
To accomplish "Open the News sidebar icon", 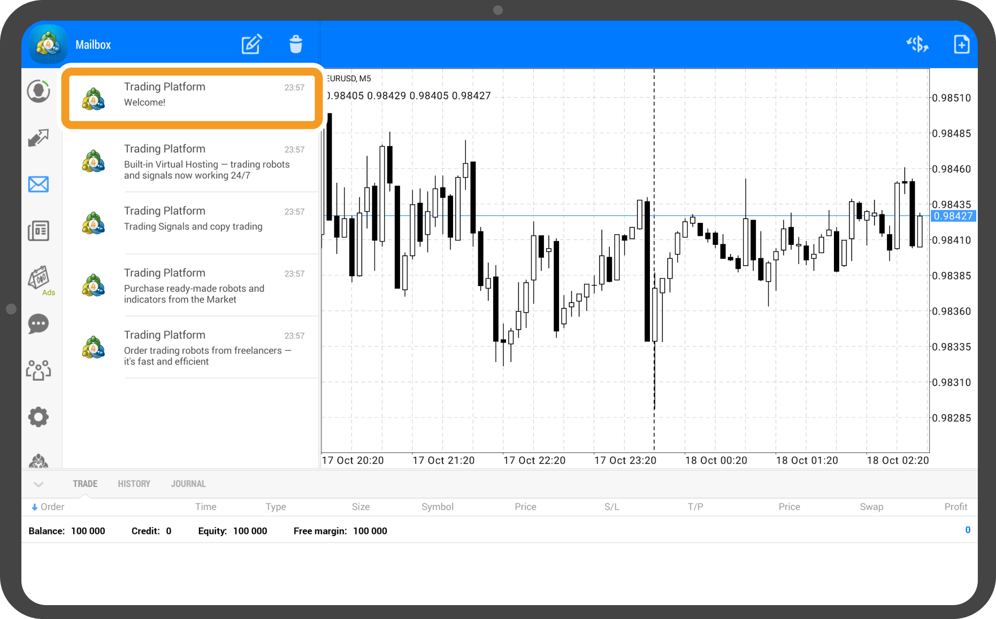I will [x=38, y=231].
